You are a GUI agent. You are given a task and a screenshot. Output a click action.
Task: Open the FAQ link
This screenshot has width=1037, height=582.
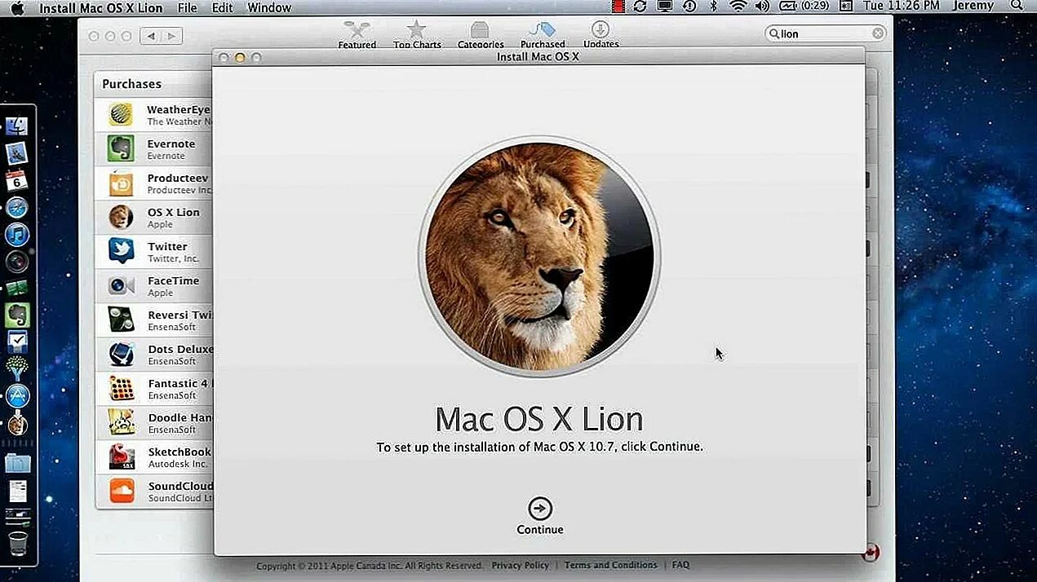[x=680, y=565]
